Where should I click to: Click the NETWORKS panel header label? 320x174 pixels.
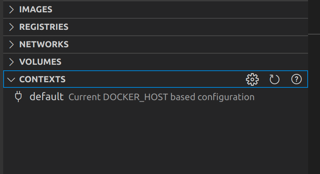[x=44, y=44]
